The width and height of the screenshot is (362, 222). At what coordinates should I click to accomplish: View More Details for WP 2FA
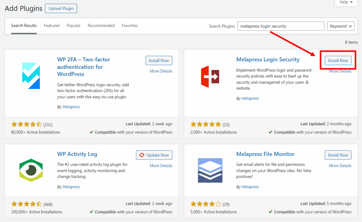(x=161, y=71)
